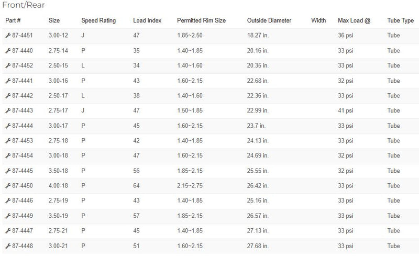
Task: Click the wrench icon beside part 87-4448
Action: click(x=8, y=246)
